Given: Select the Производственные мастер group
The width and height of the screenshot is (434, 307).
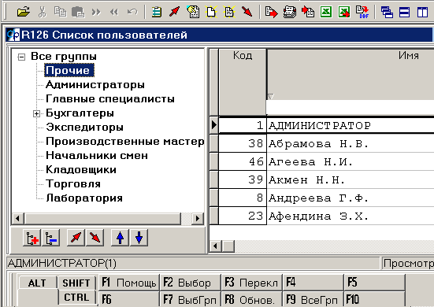Looking at the screenshot, I should point(124,142).
